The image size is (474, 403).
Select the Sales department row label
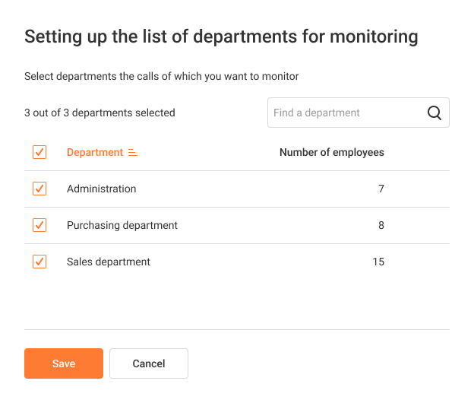(x=109, y=262)
